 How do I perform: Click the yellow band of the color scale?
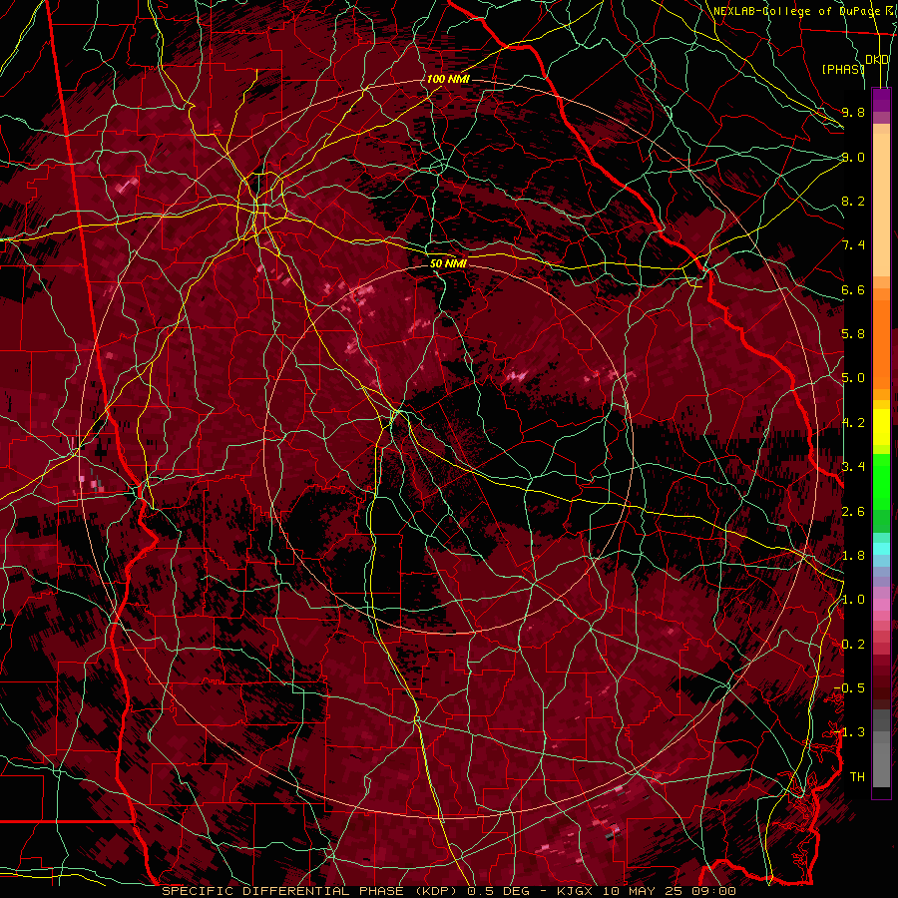coord(881,427)
